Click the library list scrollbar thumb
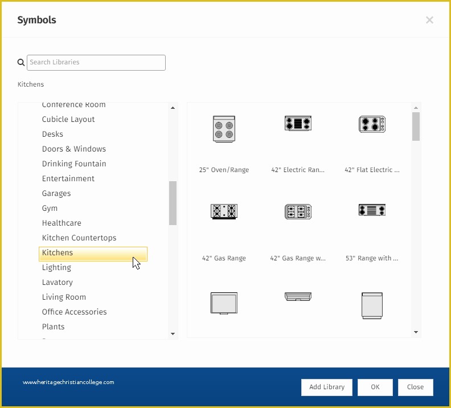 [173, 203]
